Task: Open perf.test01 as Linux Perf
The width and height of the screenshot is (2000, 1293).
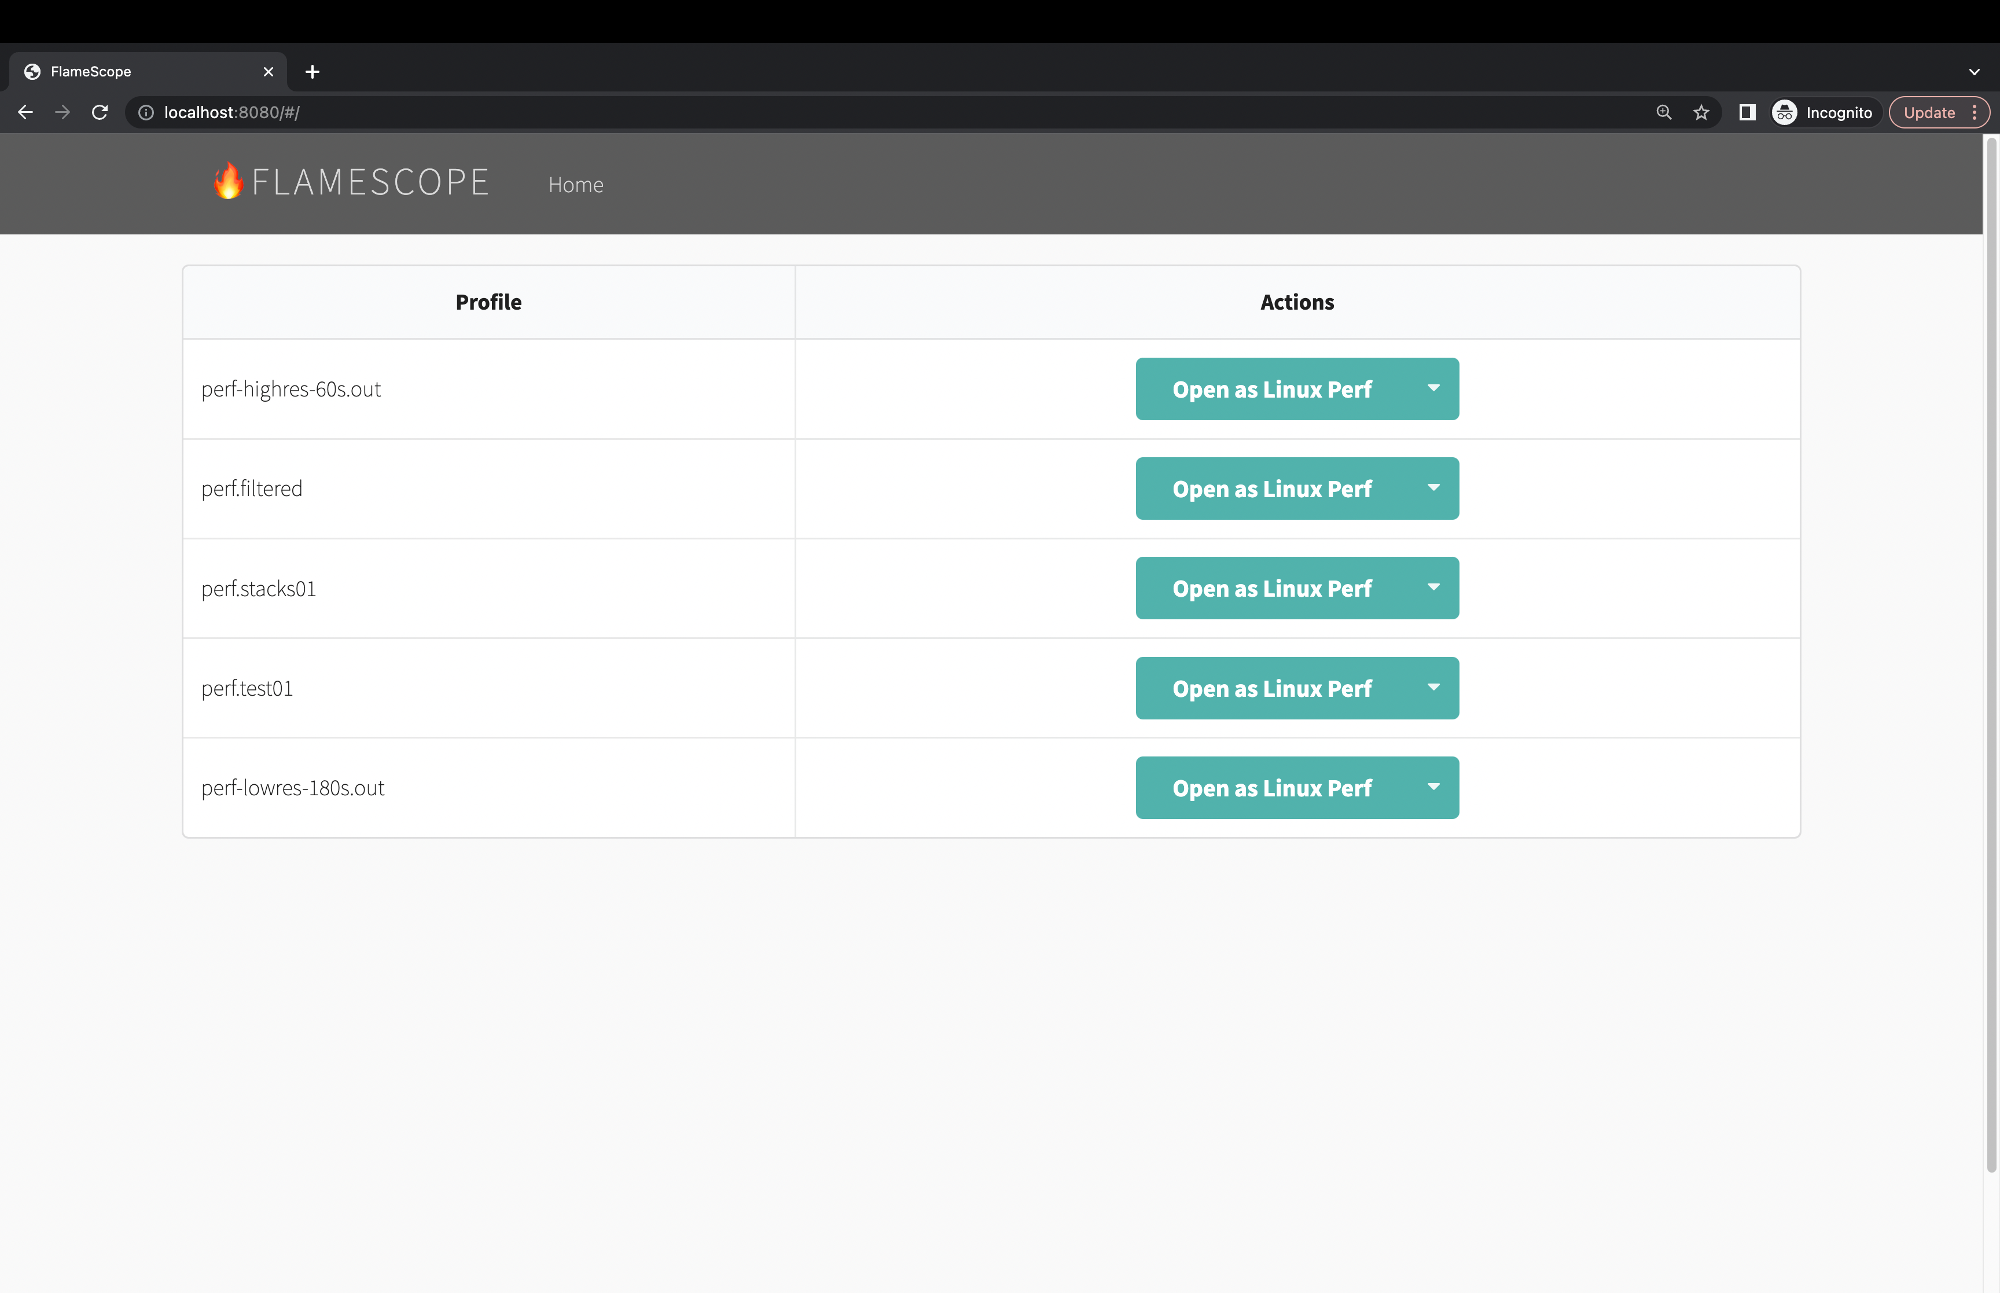Action: point(1271,689)
